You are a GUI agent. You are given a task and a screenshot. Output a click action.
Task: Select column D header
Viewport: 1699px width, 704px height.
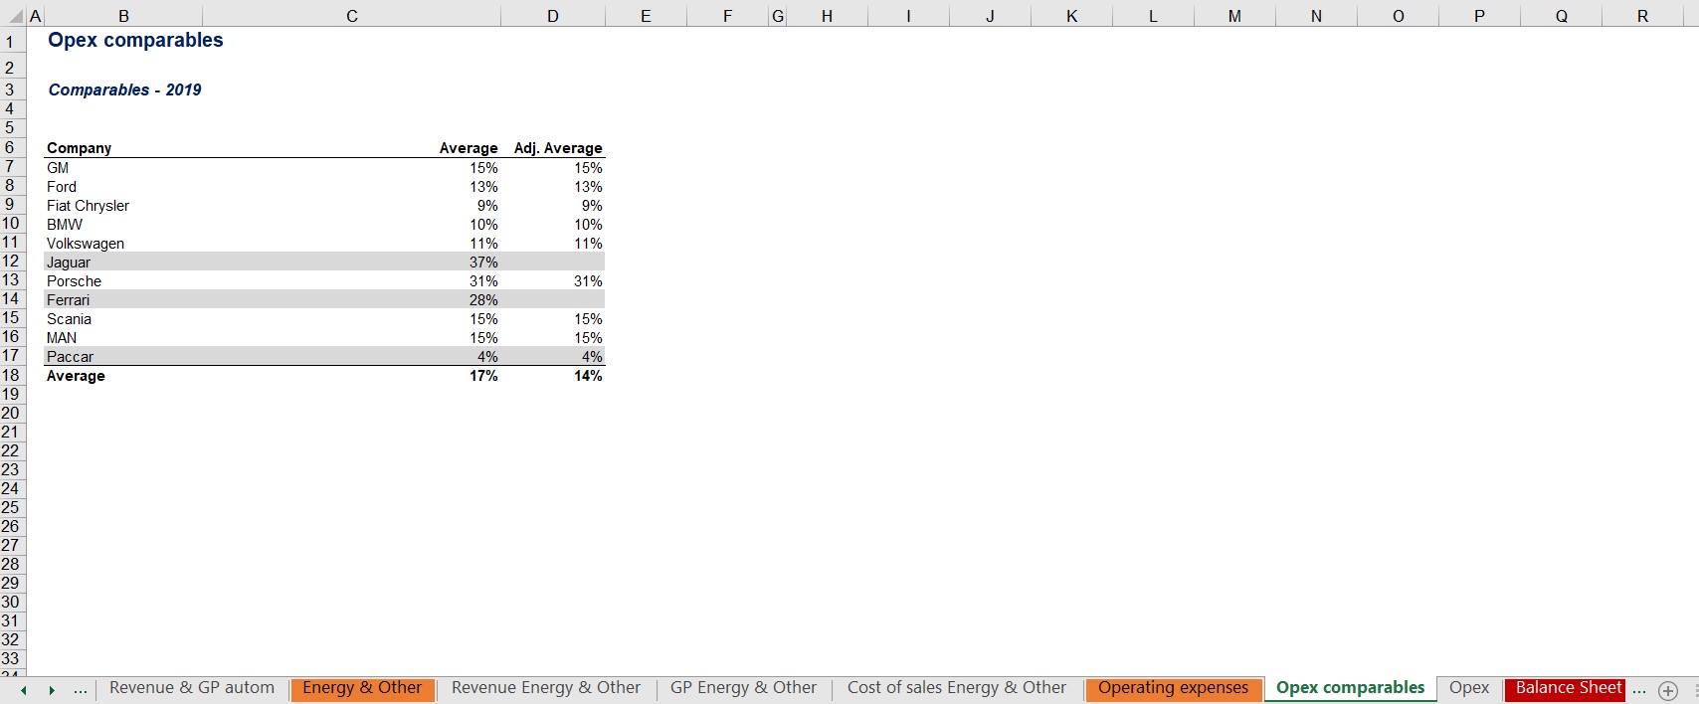[x=553, y=16]
